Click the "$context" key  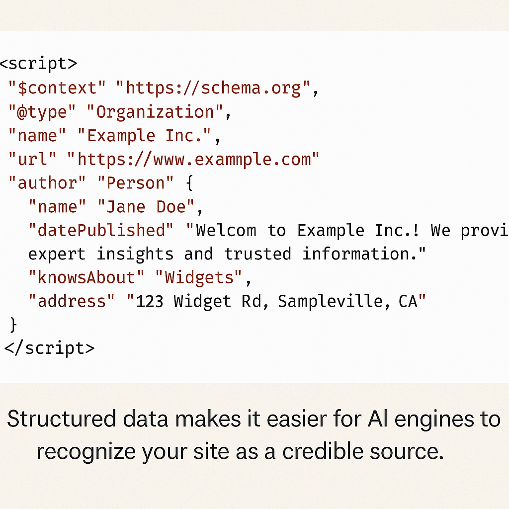[x=57, y=88]
